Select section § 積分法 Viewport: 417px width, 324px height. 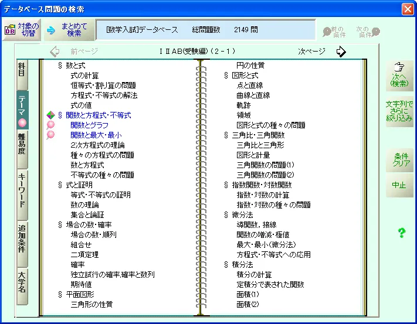click(x=238, y=264)
